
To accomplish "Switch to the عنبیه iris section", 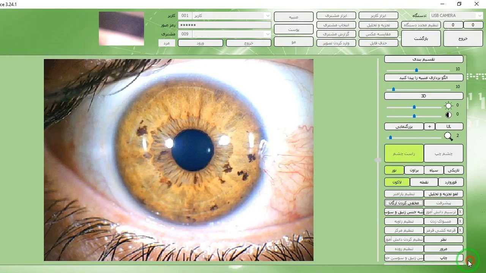I will (x=293, y=17).
